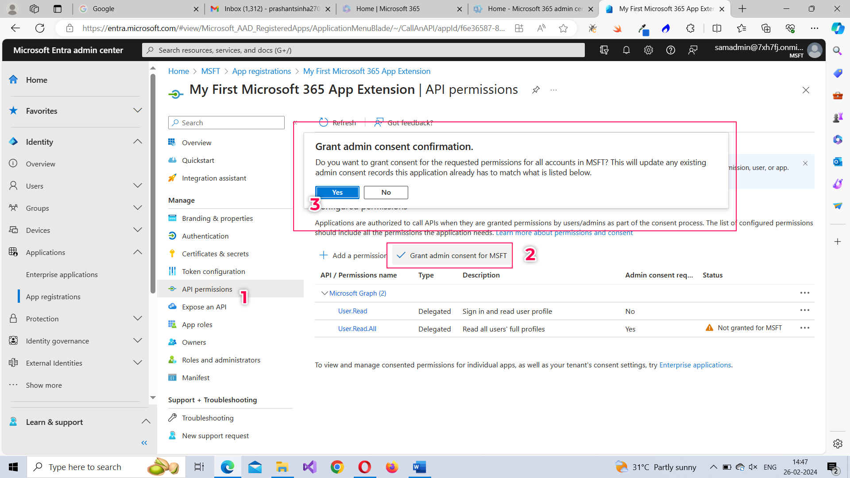
Task: Open Authentication in app menu
Action: pos(205,236)
